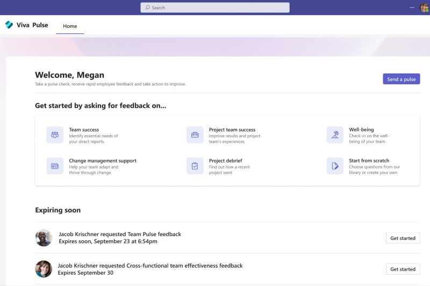This screenshot has height=286, width=430.
Task: Select the Project debrief title
Action: 225,160
